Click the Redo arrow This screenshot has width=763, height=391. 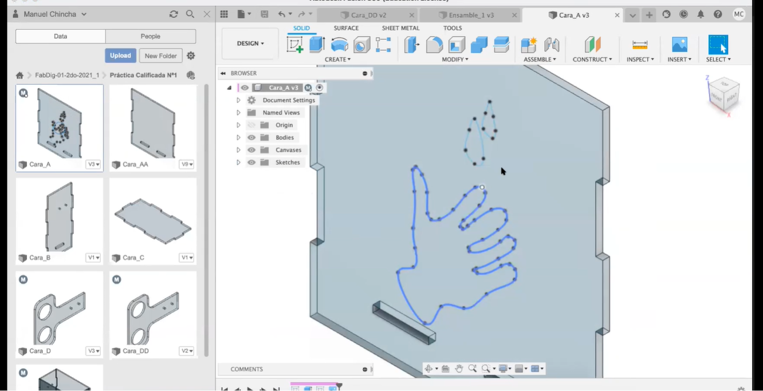pyautogui.click(x=302, y=14)
